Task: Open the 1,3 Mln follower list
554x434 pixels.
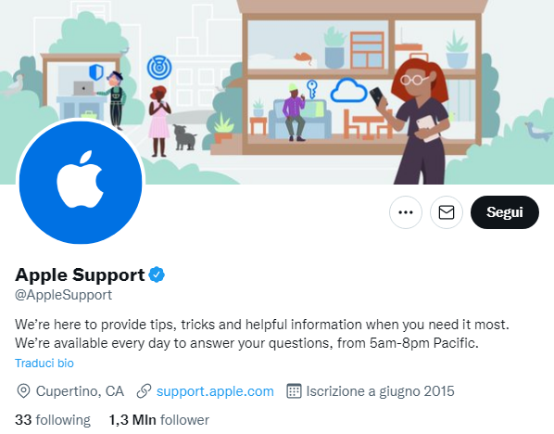Action: coord(159,420)
